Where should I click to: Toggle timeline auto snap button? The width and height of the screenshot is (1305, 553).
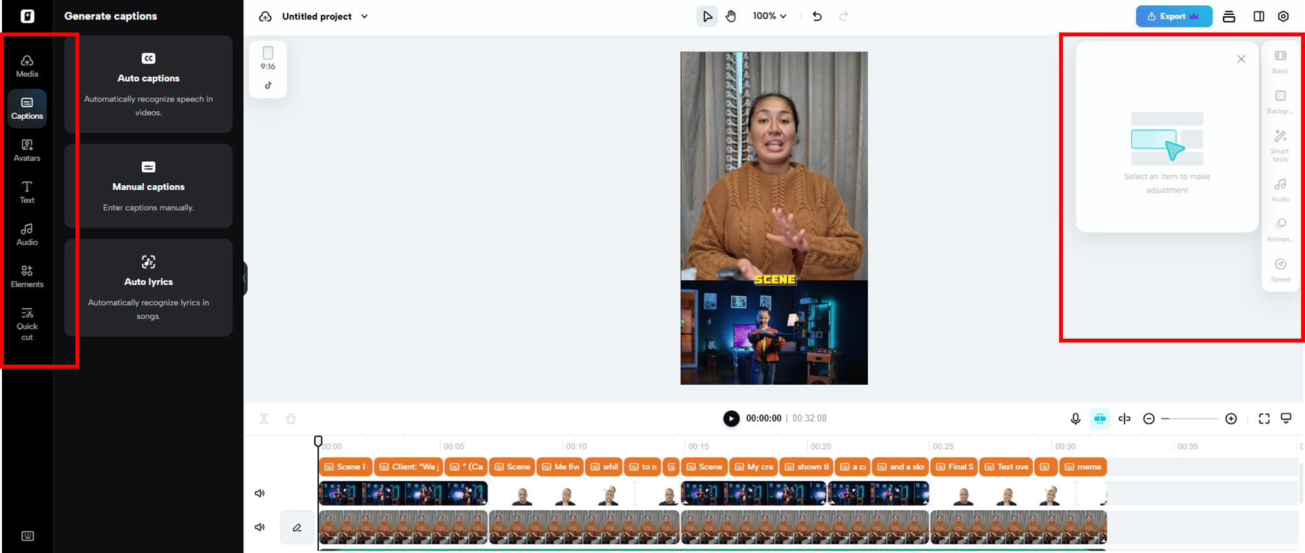(x=1100, y=418)
